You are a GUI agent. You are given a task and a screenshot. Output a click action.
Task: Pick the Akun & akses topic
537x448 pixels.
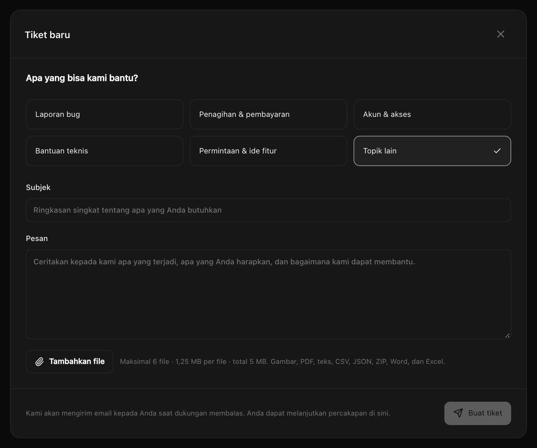point(432,114)
